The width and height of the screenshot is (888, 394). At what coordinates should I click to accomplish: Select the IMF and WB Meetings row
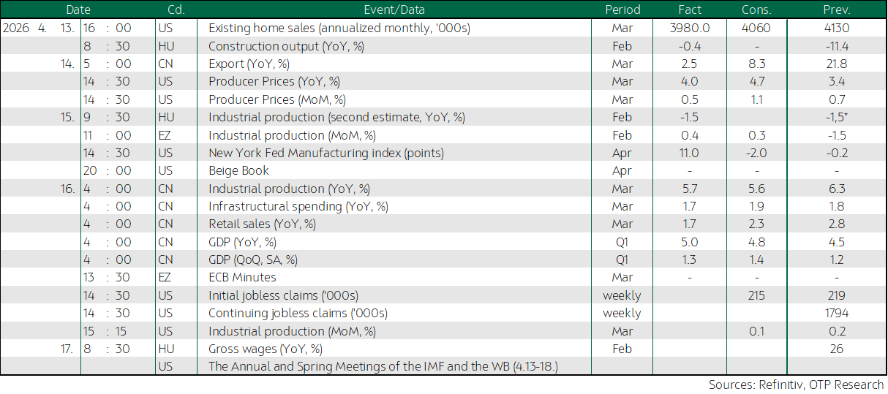pyautogui.click(x=388, y=366)
